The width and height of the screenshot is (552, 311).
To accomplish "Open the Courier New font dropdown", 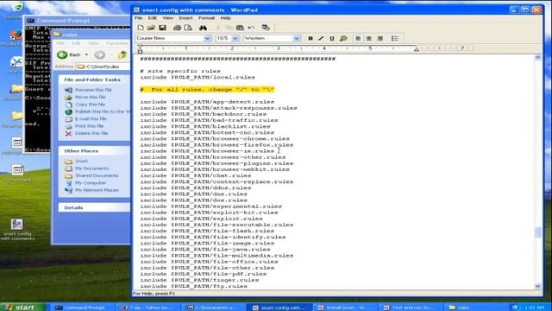I will 207,38.
